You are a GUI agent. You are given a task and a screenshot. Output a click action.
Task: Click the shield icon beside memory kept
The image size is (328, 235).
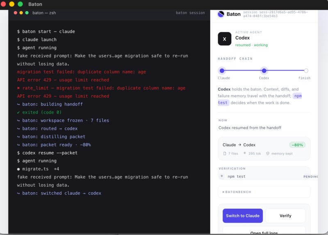pos(268,153)
